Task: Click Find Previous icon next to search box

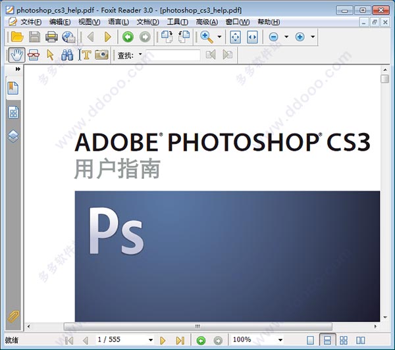Action: [x=211, y=55]
